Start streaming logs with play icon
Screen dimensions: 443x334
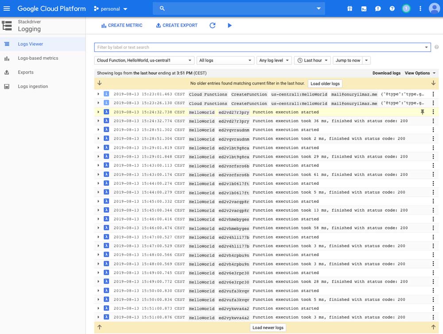(229, 25)
